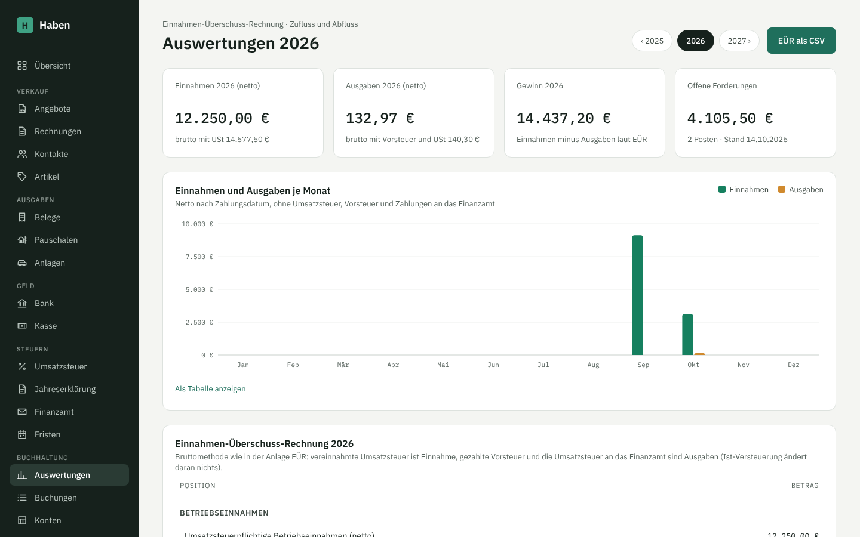Click the Pauschalen house icon
Screen dimensions: 860x537
pos(22,240)
